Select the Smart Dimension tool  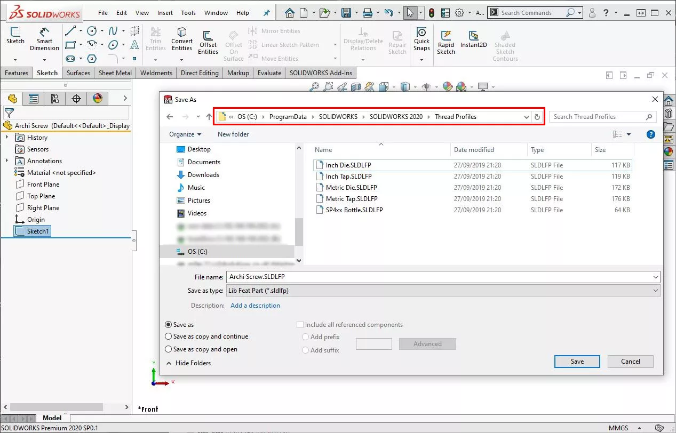click(x=44, y=39)
